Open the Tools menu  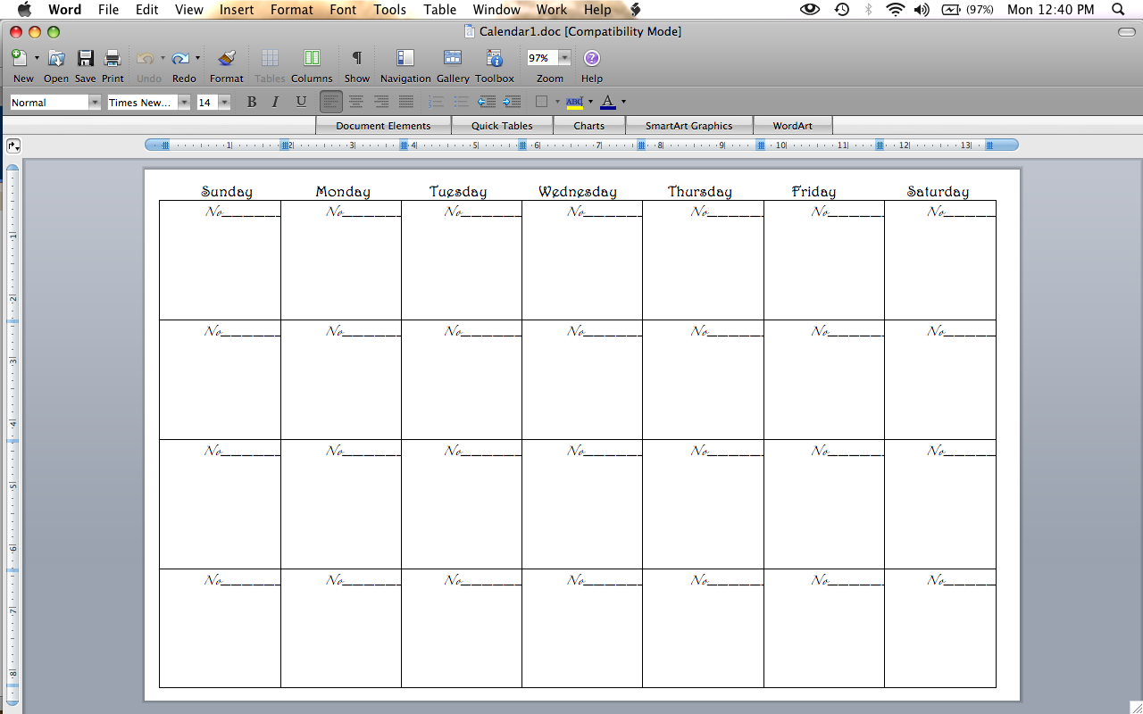pyautogui.click(x=389, y=10)
